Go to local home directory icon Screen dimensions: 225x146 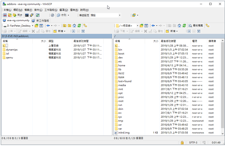point(74,26)
